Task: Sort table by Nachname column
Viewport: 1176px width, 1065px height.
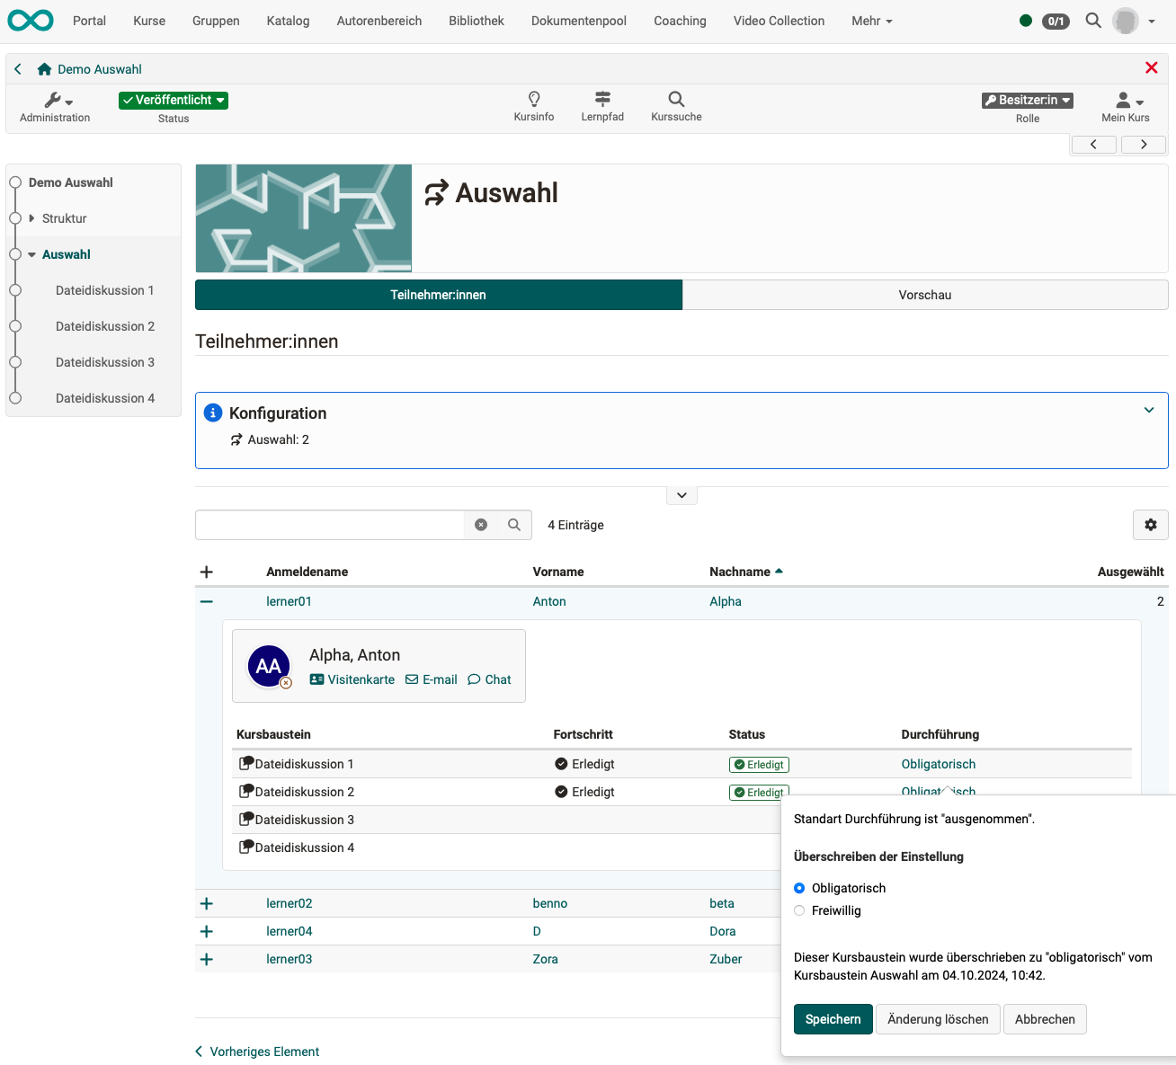Action: click(740, 572)
